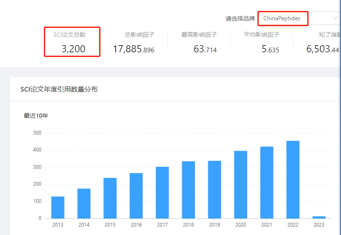This screenshot has width=341, height=235.
Task: Click the small 2023 bar
Action: click(319, 217)
